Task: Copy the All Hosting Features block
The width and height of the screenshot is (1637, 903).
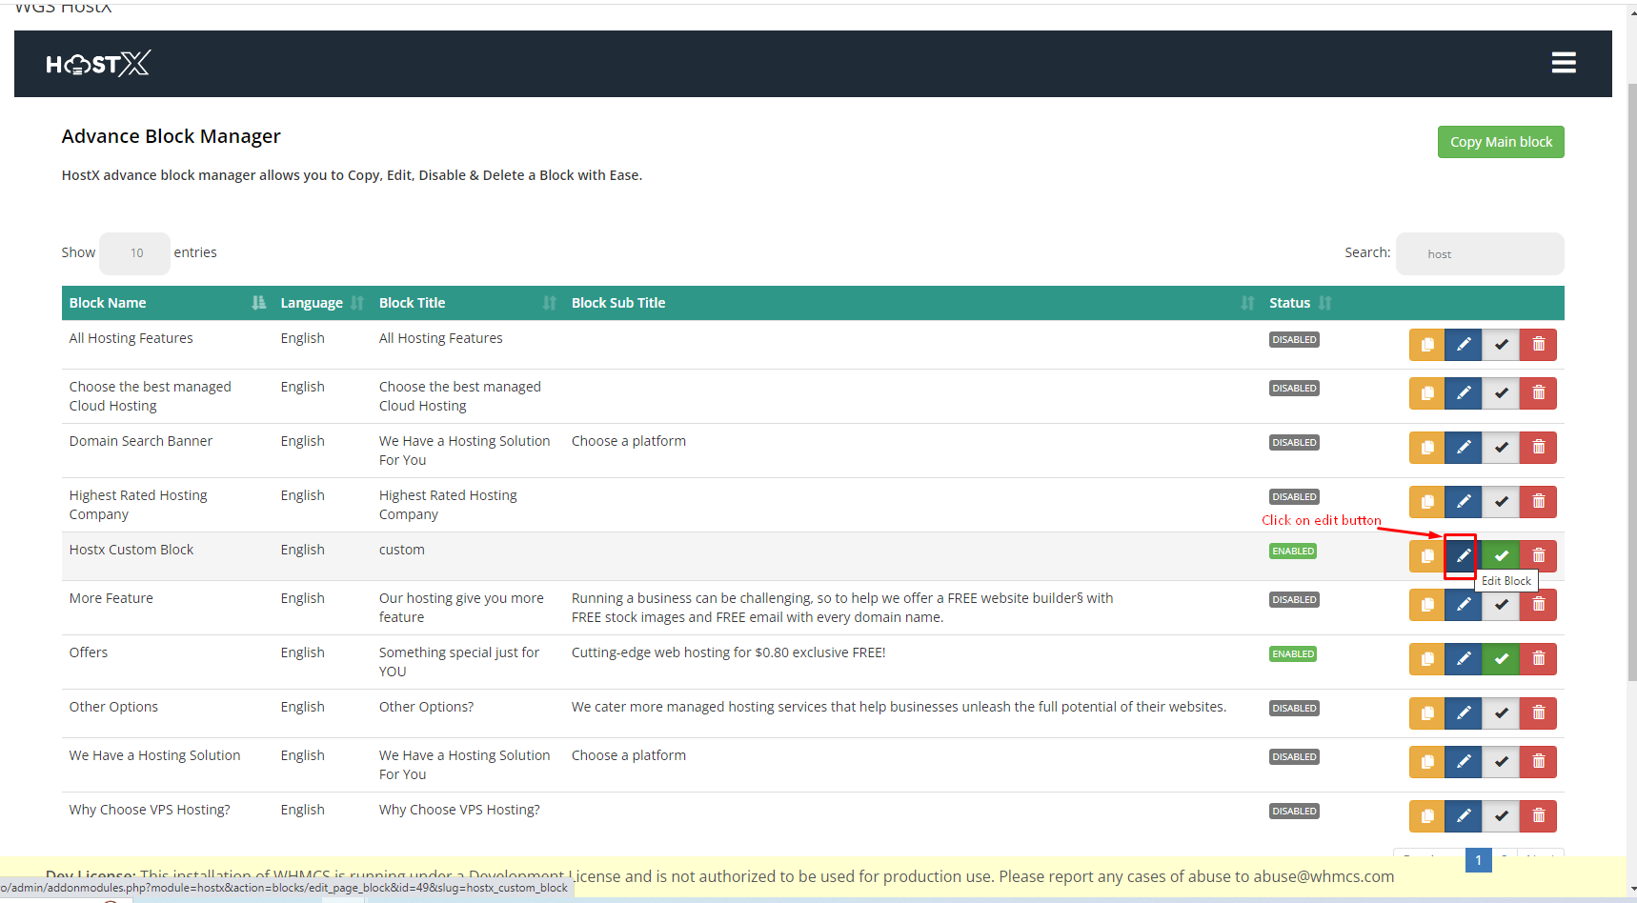Action: coord(1426,345)
